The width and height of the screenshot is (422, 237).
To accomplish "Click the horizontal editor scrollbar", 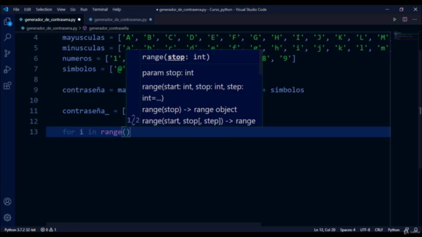I will [154, 224].
